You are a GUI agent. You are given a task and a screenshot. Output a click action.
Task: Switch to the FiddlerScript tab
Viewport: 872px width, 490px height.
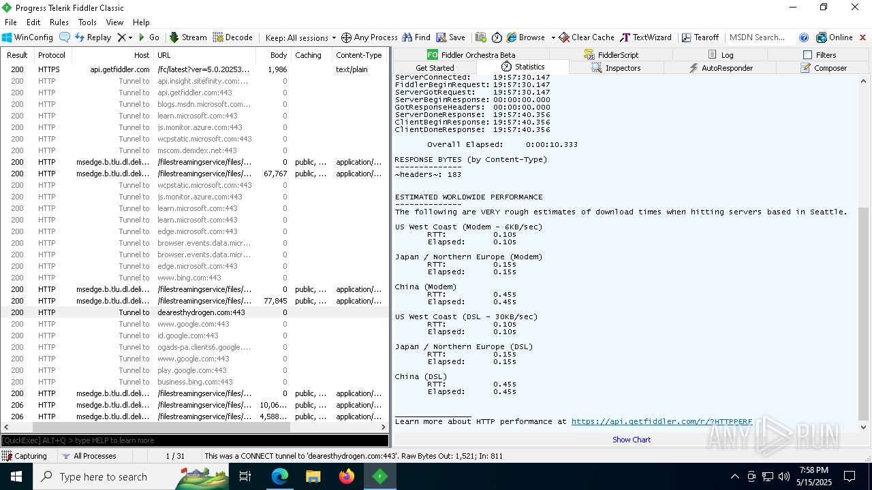[611, 55]
